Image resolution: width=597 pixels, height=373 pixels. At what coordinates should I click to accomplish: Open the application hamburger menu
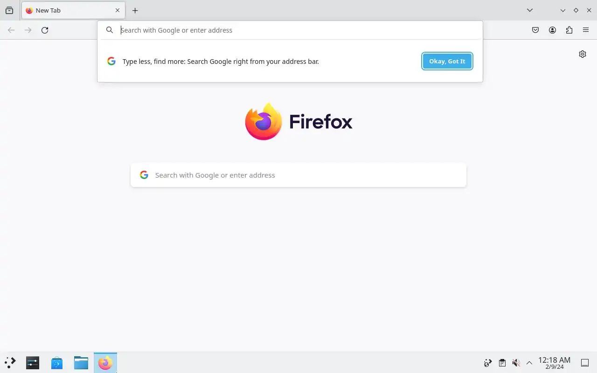point(586,30)
